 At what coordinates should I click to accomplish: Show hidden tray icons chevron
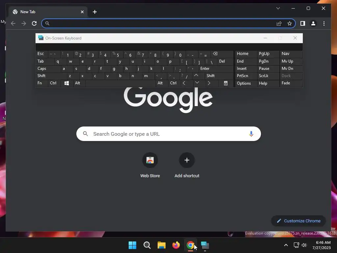pyautogui.click(x=286, y=245)
